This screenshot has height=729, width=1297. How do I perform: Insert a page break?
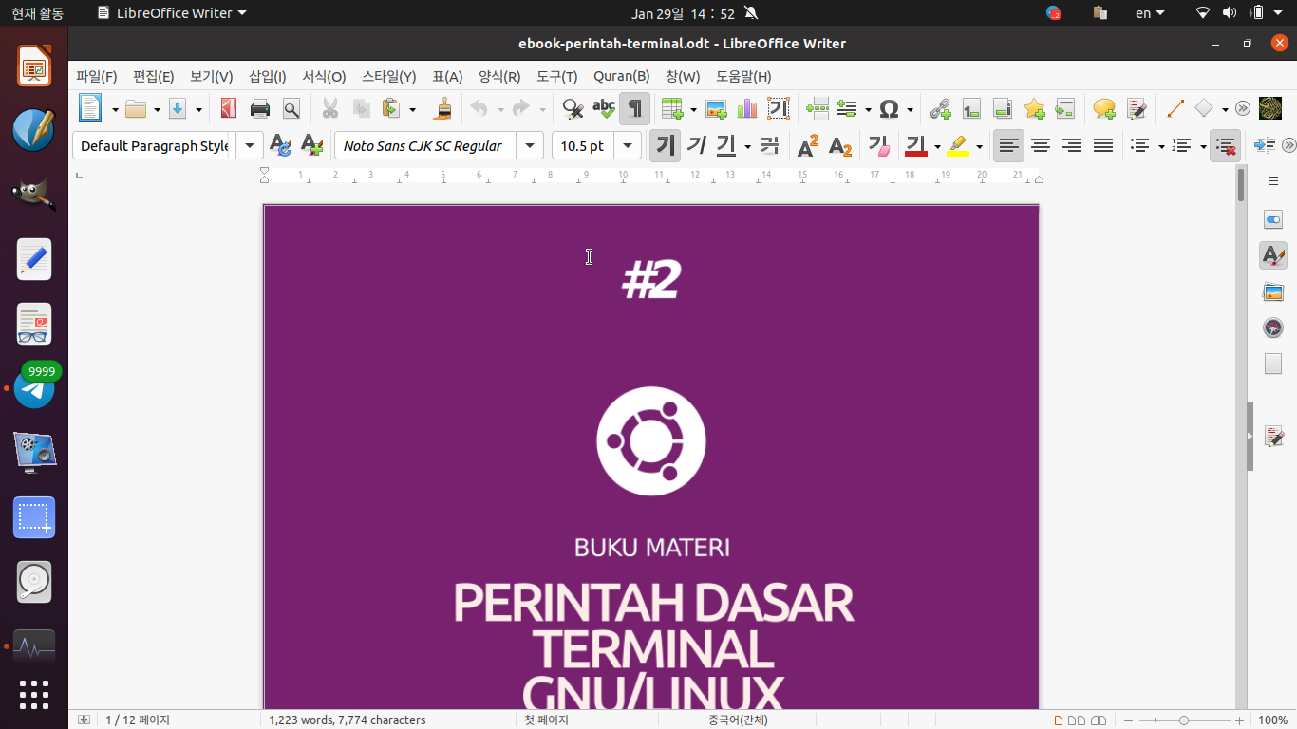[x=818, y=108]
